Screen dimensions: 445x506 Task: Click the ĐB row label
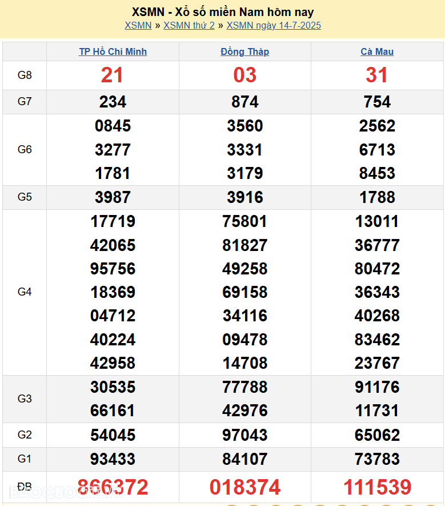[25, 487]
